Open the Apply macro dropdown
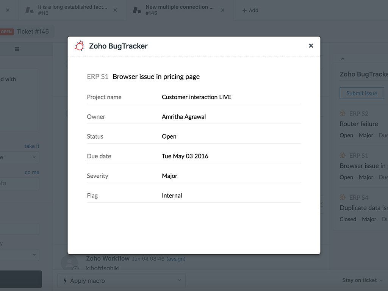The height and width of the screenshot is (291, 388). tap(121, 281)
